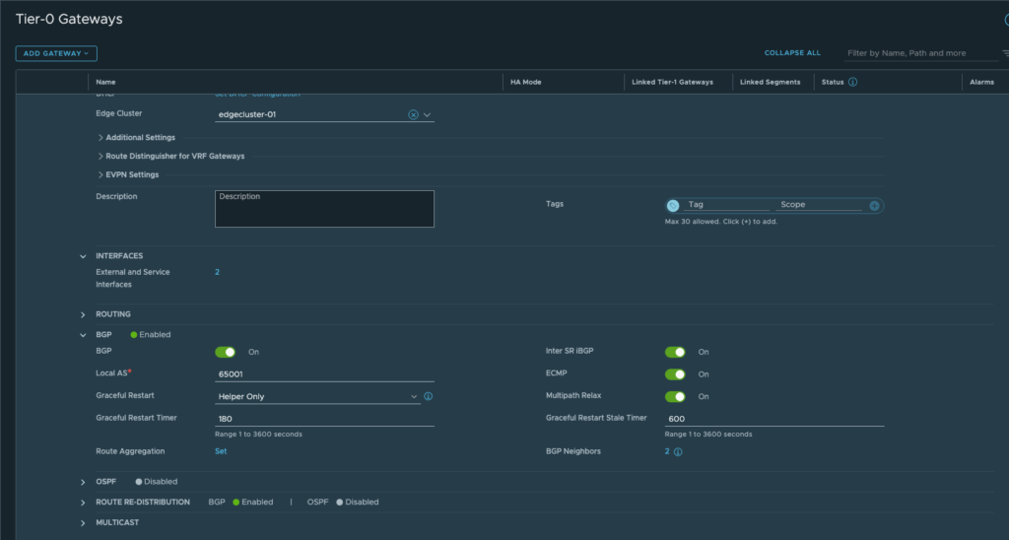Click the tag icon in Tags field
The height and width of the screenshot is (540, 1009).
pos(673,206)
